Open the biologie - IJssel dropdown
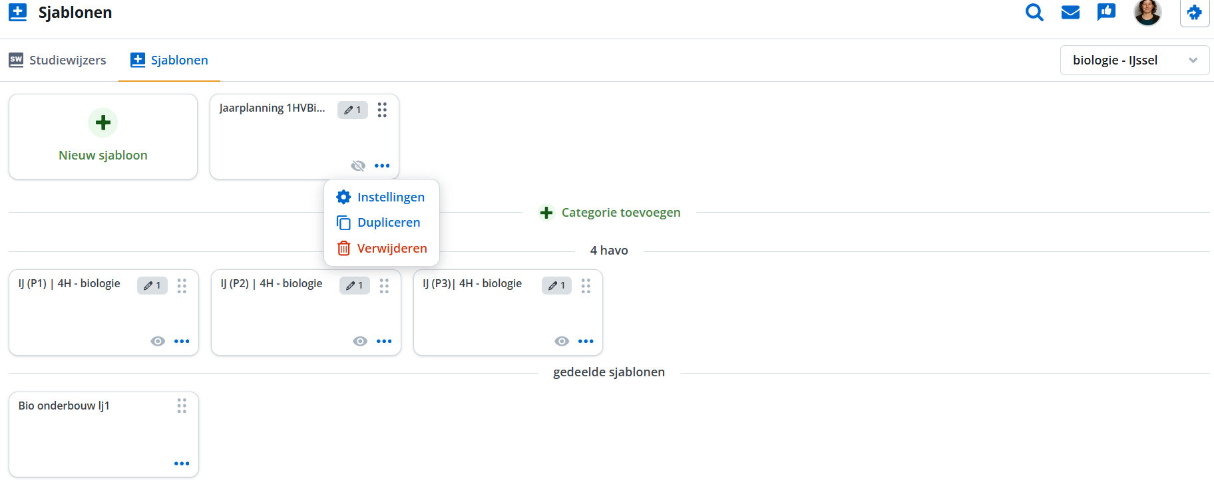The width and height of the screenshot is (1214, 480). (x=1134, y=60)
